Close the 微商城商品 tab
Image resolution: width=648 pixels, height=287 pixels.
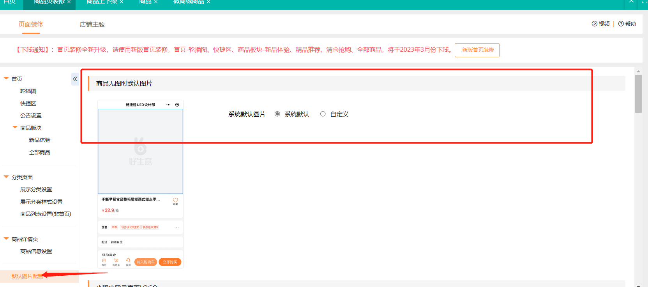pyautogui.click(x=208, y=2)
